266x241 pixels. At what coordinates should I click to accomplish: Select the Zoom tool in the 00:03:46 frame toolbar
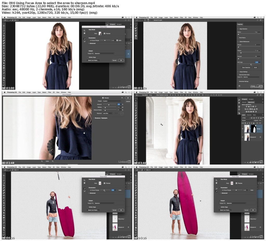pos(136,155)
